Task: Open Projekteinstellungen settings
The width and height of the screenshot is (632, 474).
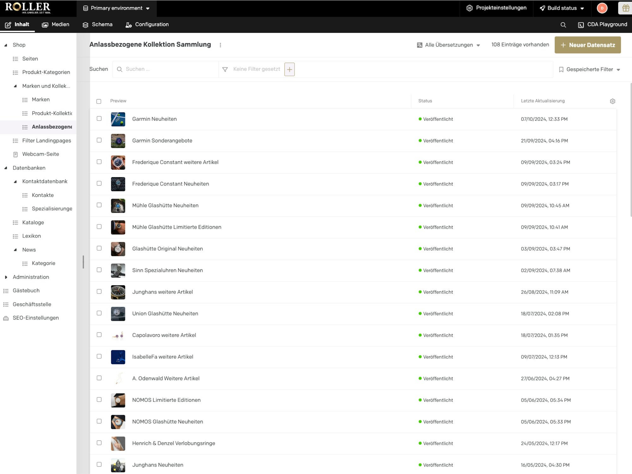Action: click(x=496, y=8)
